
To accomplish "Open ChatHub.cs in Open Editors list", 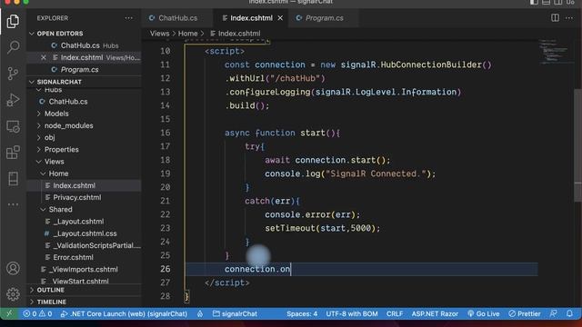I will click(80, 45).
